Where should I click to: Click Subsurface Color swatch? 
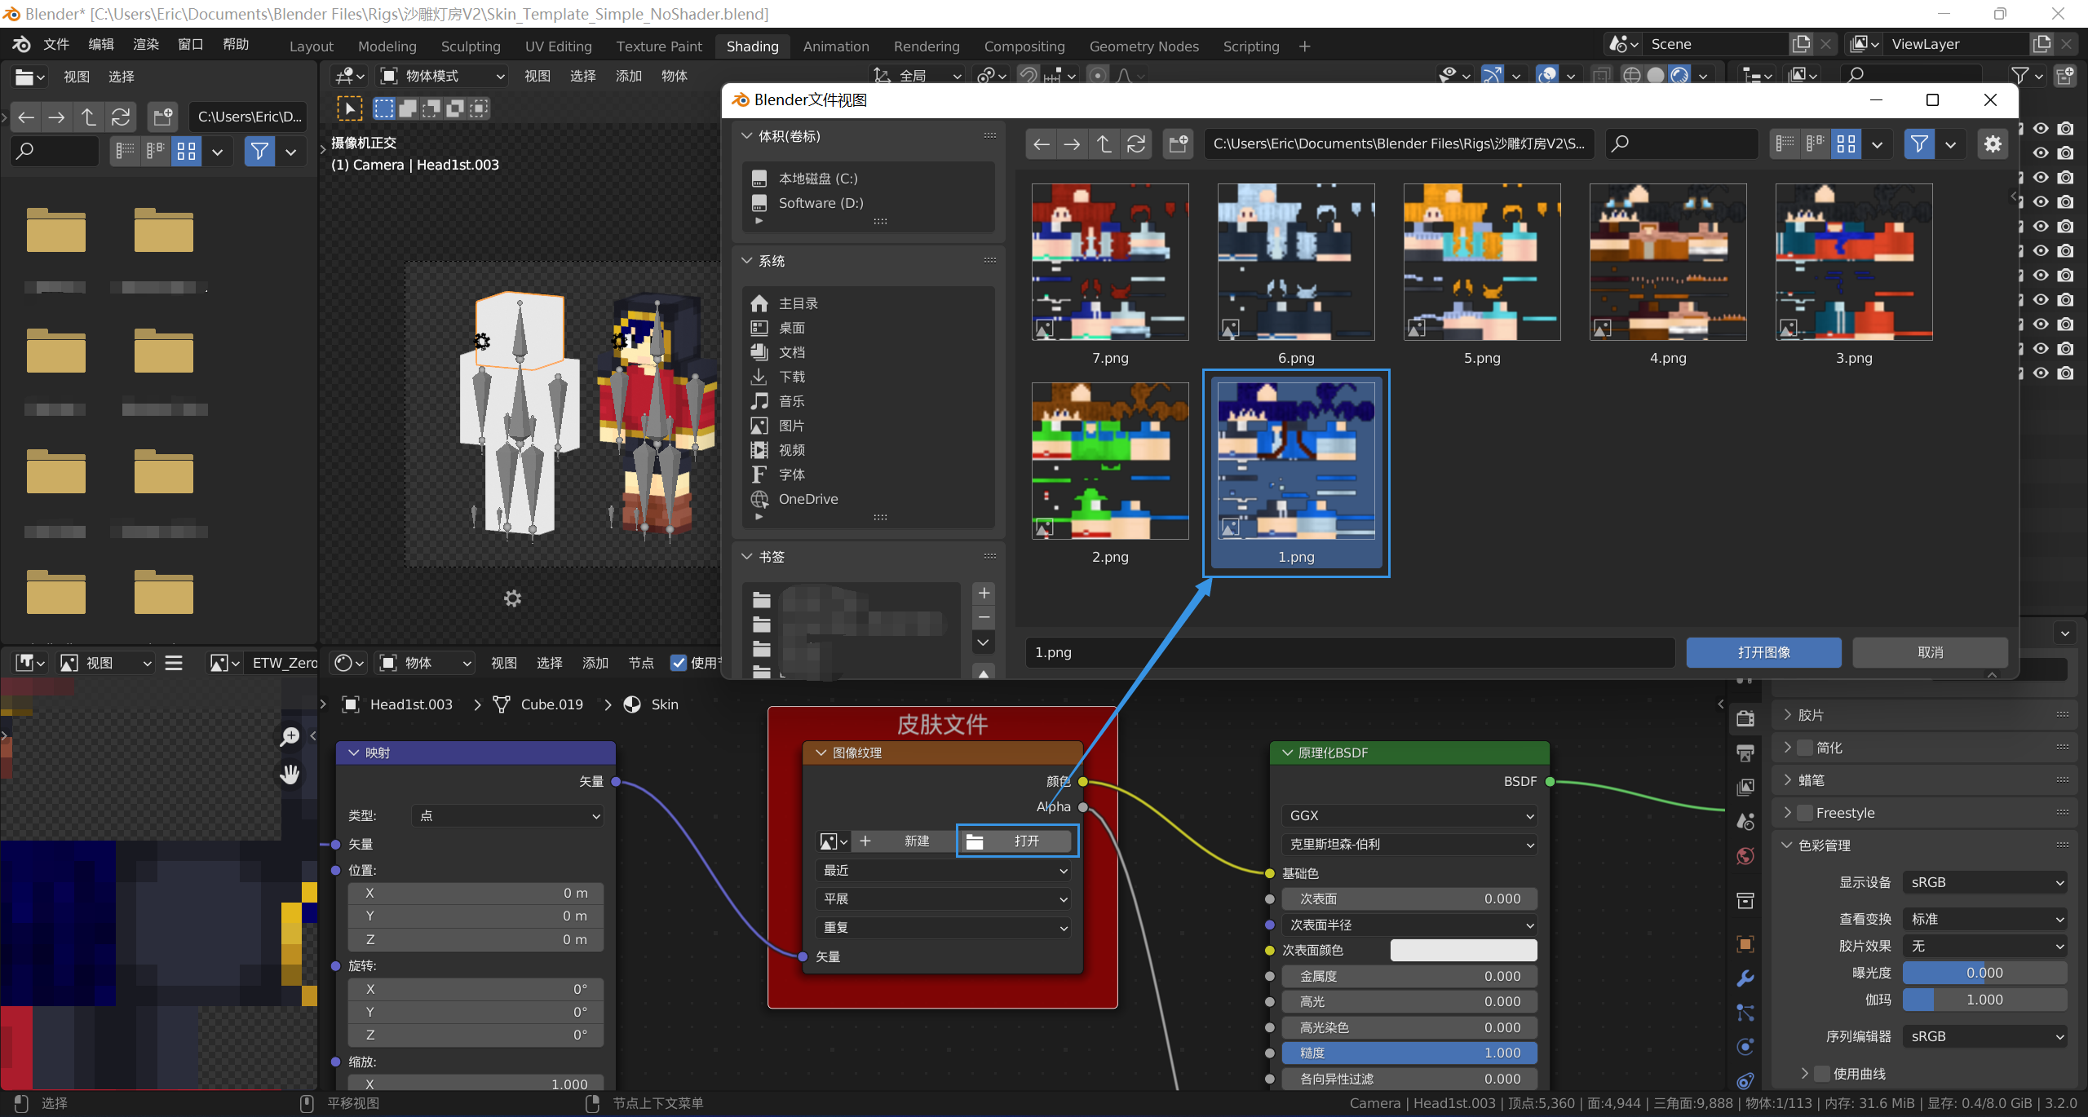(x=1463, y=951)
